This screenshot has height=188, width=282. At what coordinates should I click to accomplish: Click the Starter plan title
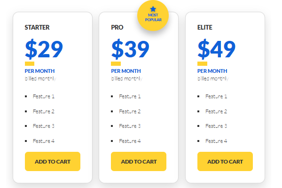(x=37, y=28)
